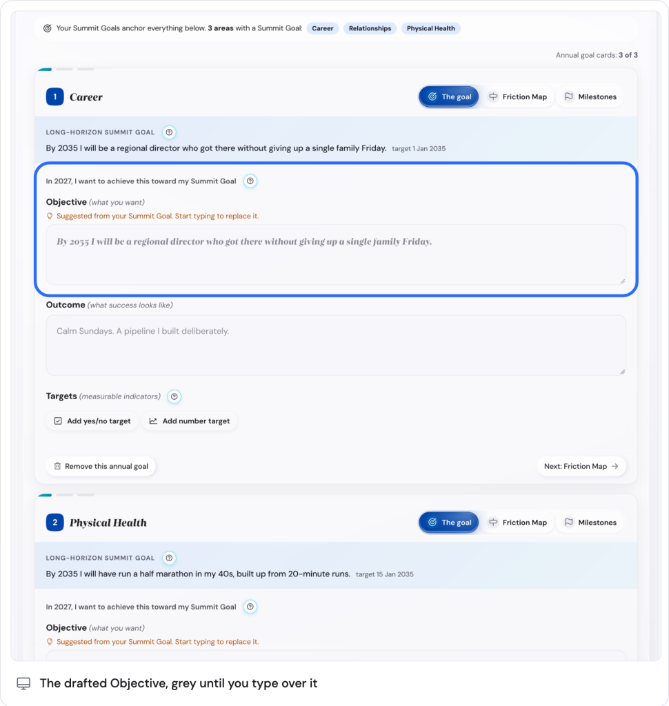Click Add number target button
The height and width of the screenshot is (706, 669).
(x=189, y=421)
